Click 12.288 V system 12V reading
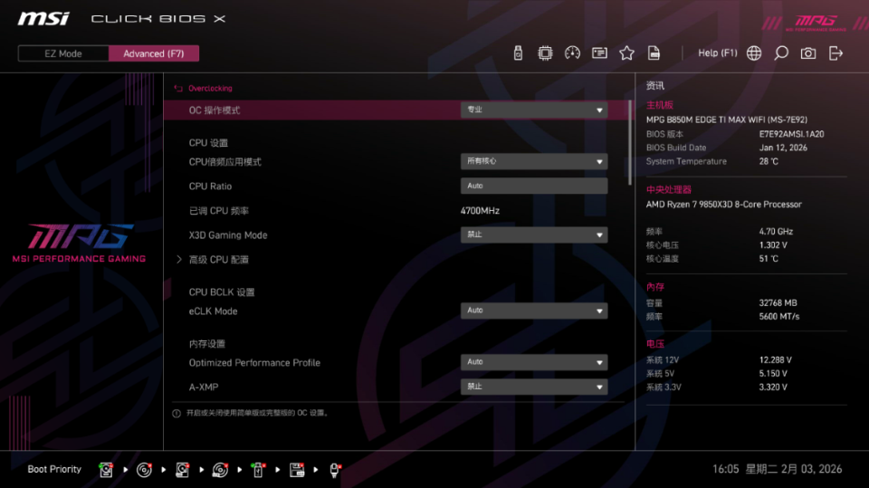The width and height of the screenshot is (869, 488). pyautogui.click(x=776, y=360)
